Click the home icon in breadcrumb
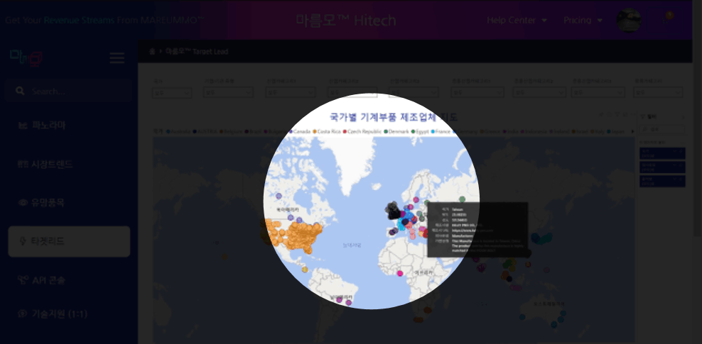702x344 pixels. click(152, 52)
